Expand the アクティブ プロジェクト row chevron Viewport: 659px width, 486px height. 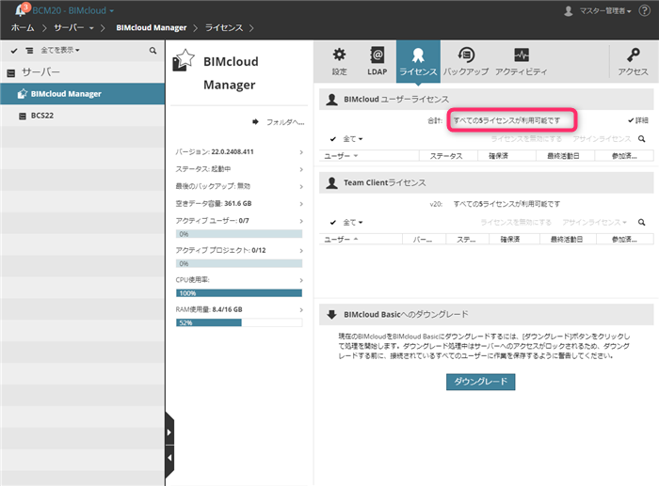[301, 251]
